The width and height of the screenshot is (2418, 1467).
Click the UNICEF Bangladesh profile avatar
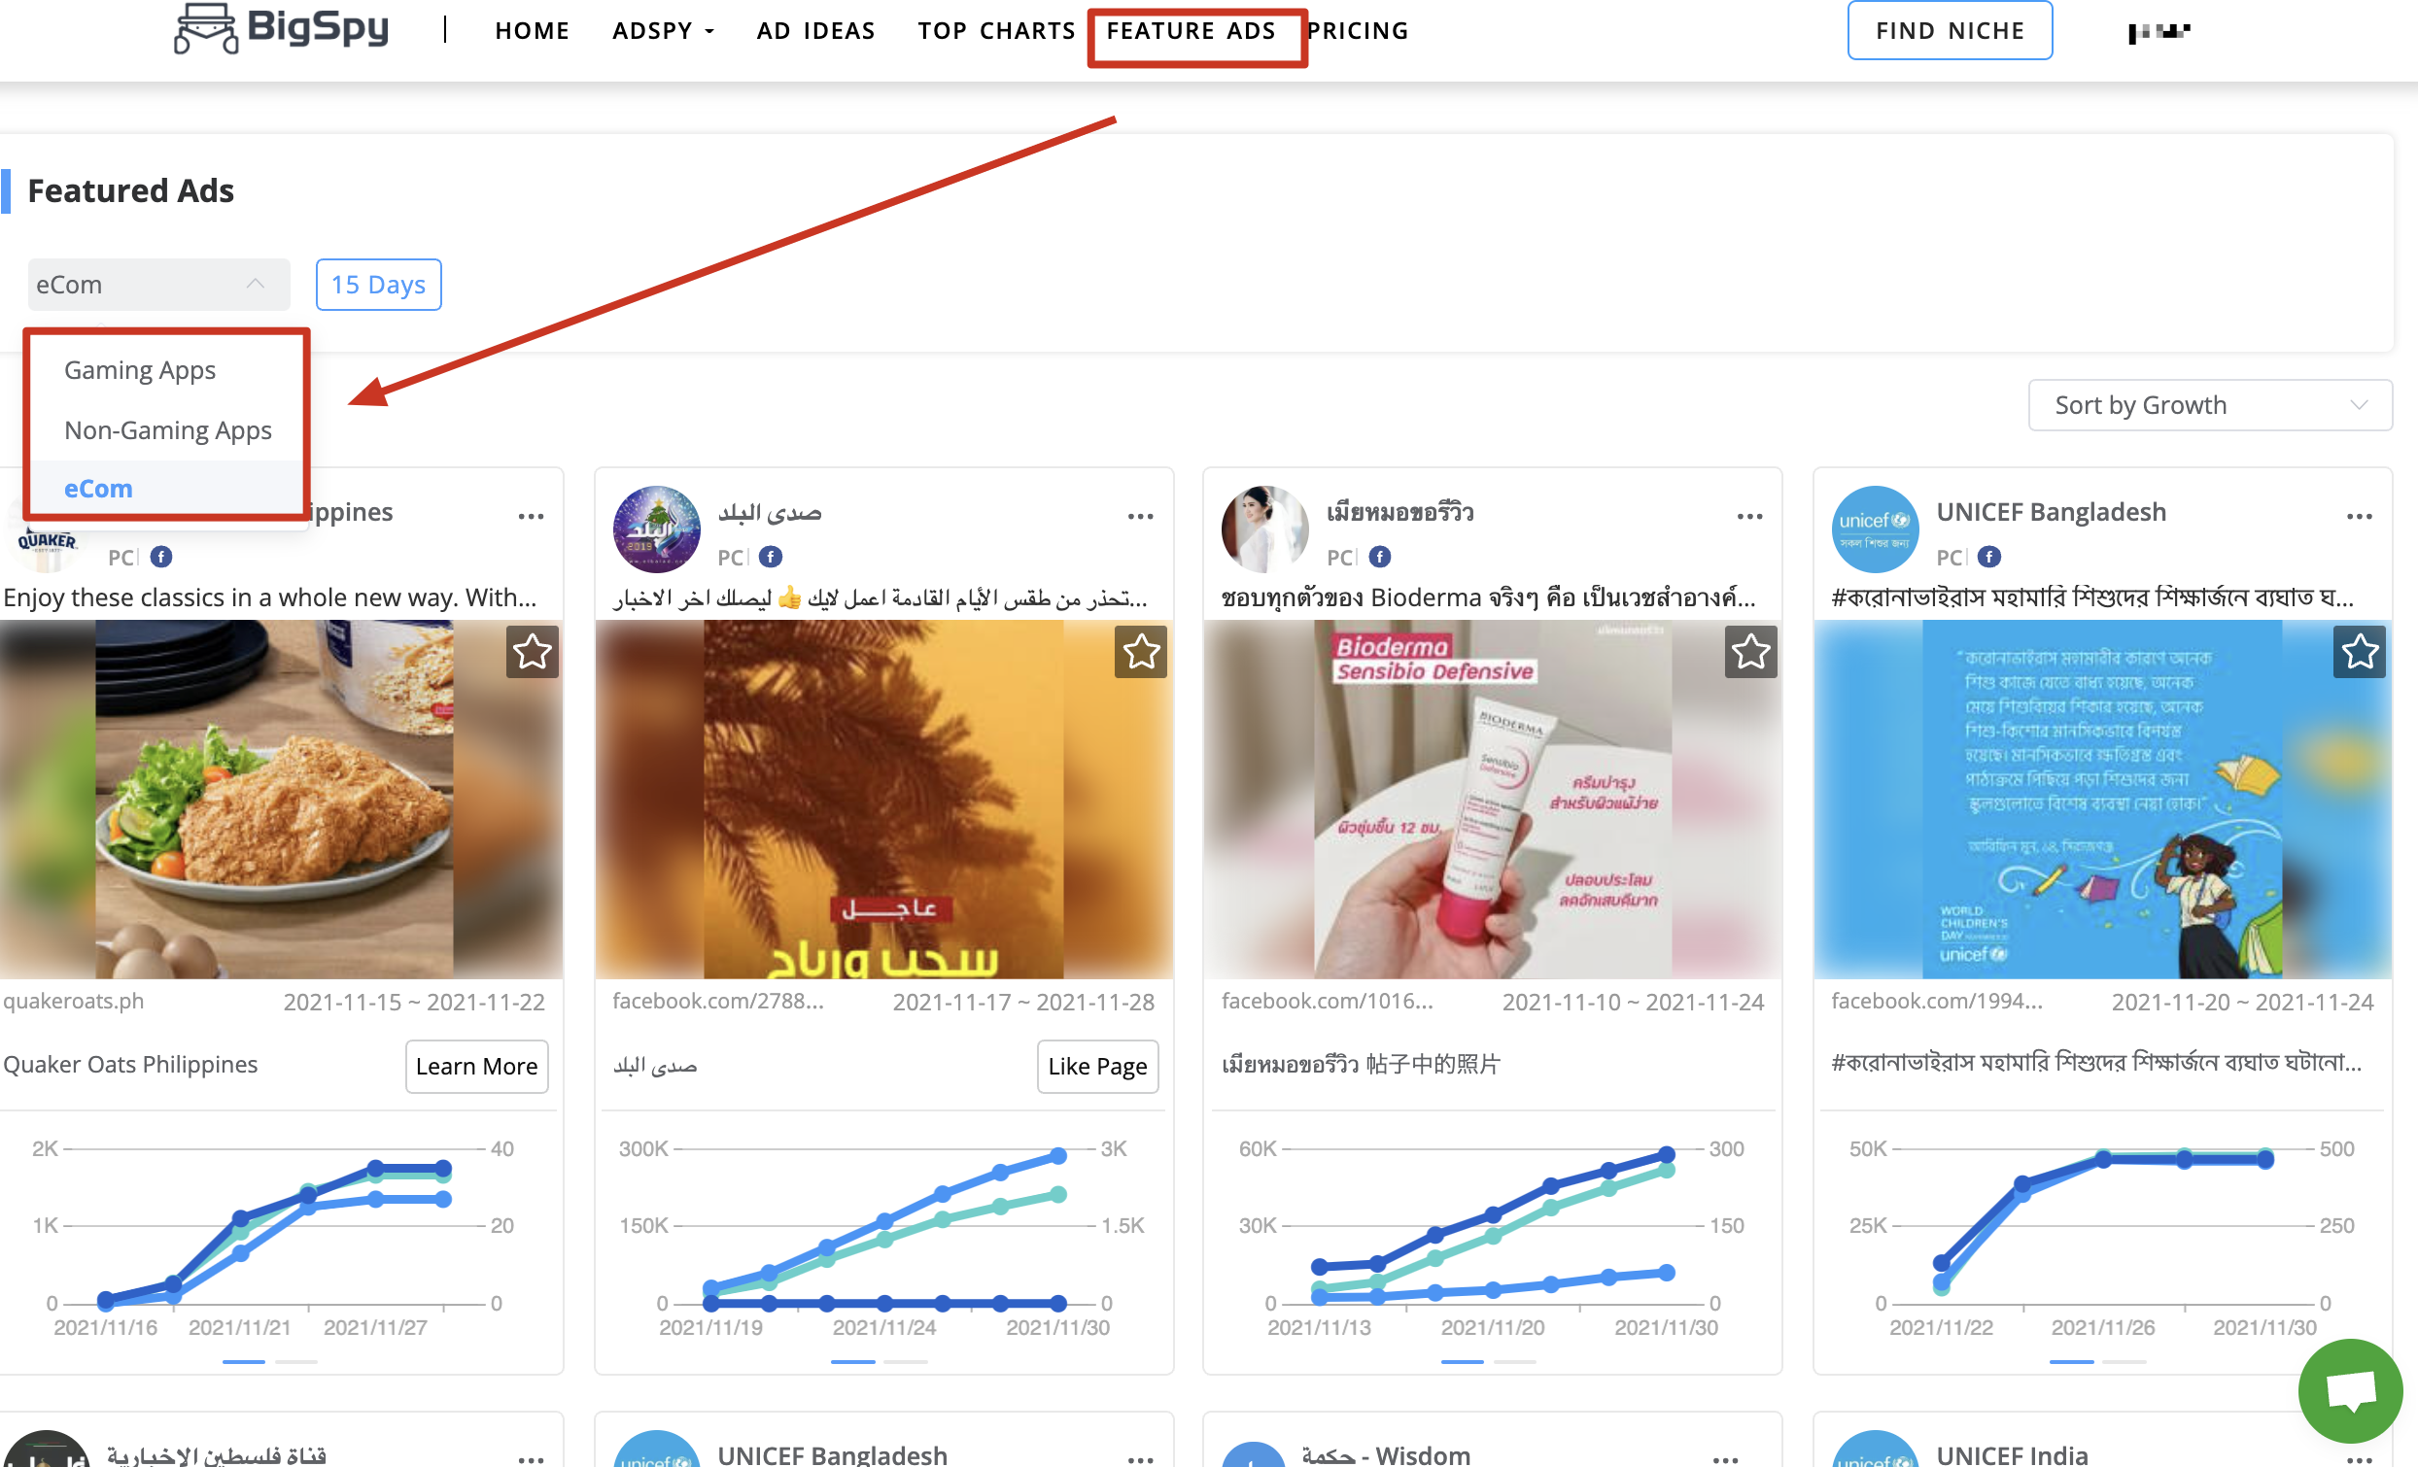1875,529
